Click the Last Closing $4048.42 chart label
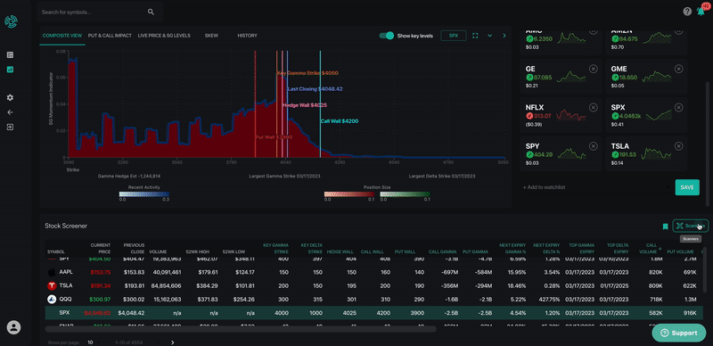This screenshot has height=346, width=713. (x=315, y=89)
